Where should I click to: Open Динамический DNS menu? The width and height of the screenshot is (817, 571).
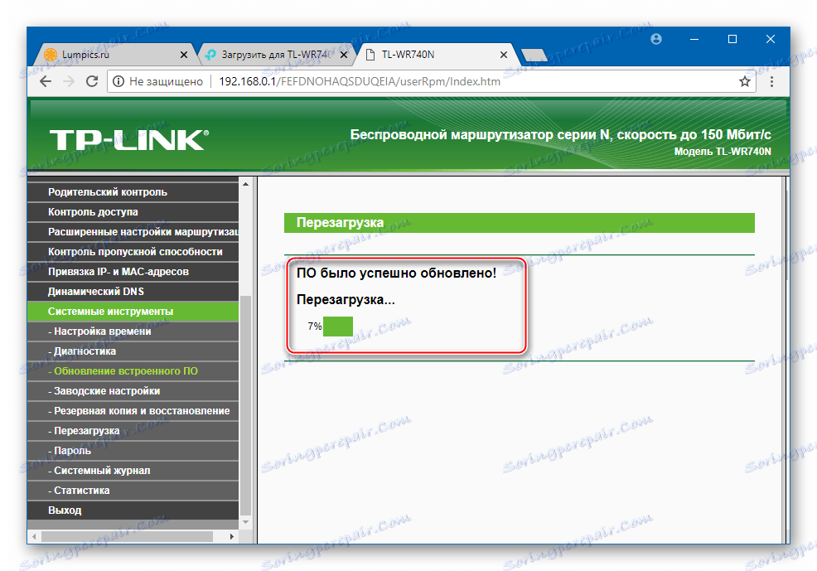click(x=133, y=291)
